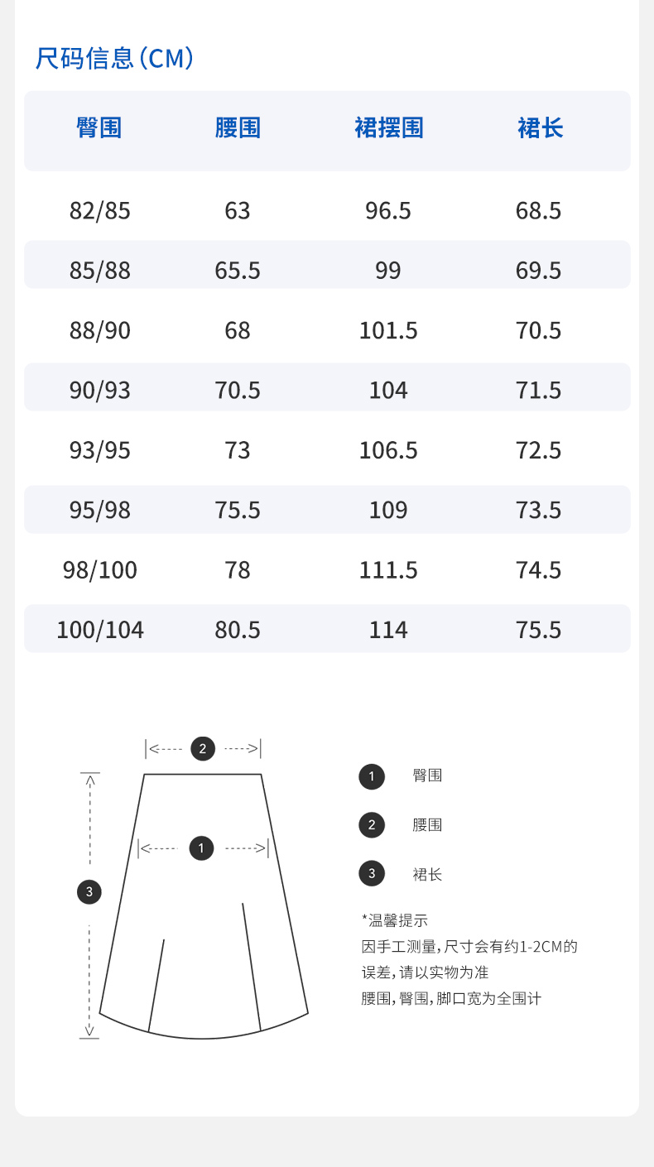Click the 111.5 hem value
Image resolution: width=654 pixels, height=1167 pixels.
tap(388, 570)
